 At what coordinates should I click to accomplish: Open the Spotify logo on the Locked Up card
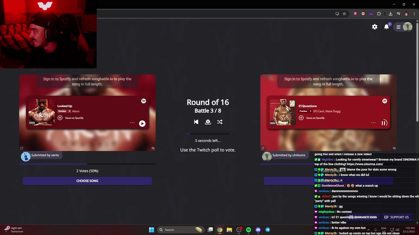(x=143, y=101)
